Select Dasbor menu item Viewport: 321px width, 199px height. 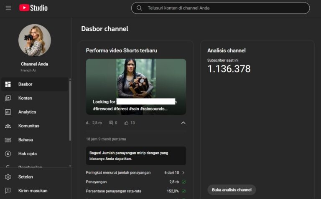25,84
